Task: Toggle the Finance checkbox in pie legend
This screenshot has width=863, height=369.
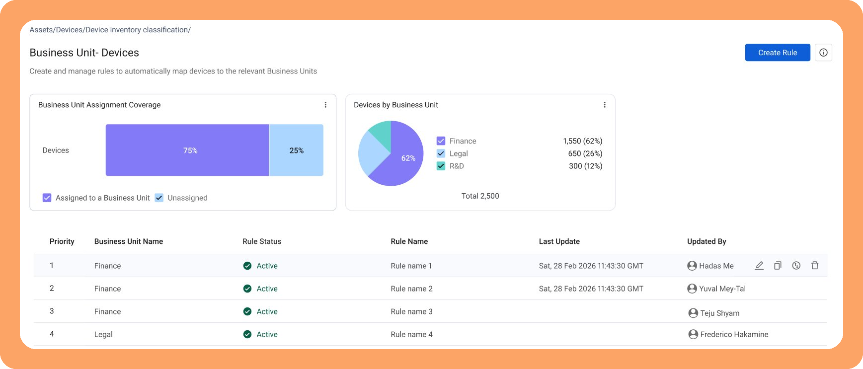Action: [441, 141]
